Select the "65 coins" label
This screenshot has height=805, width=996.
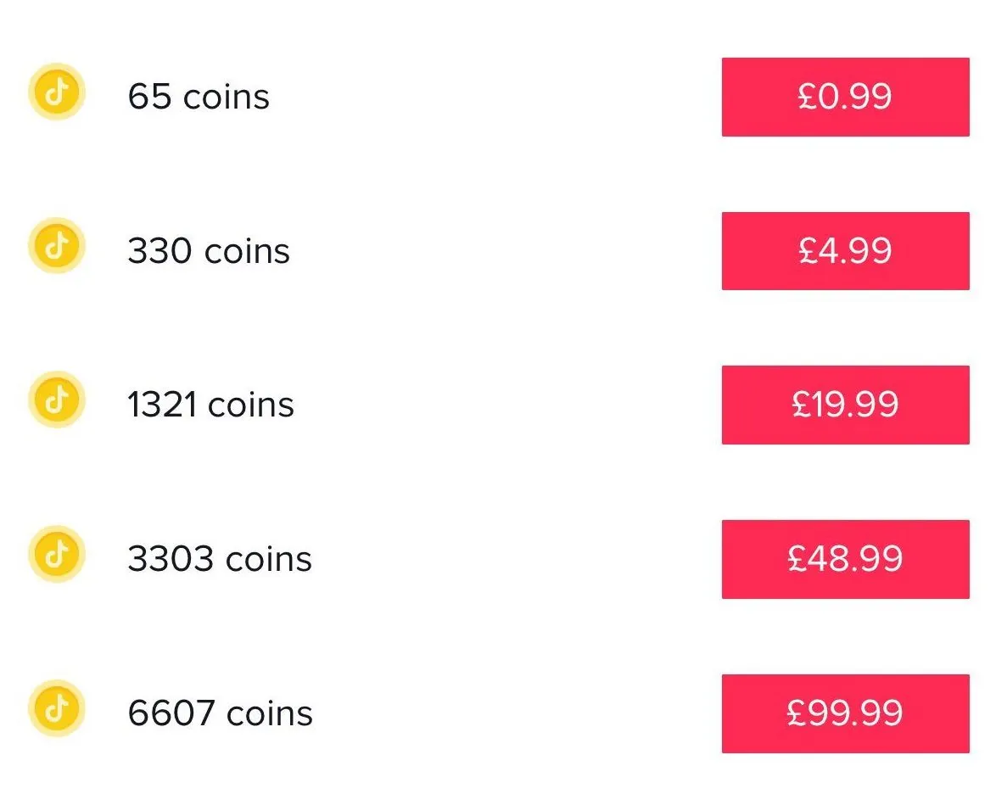[199, 97]
